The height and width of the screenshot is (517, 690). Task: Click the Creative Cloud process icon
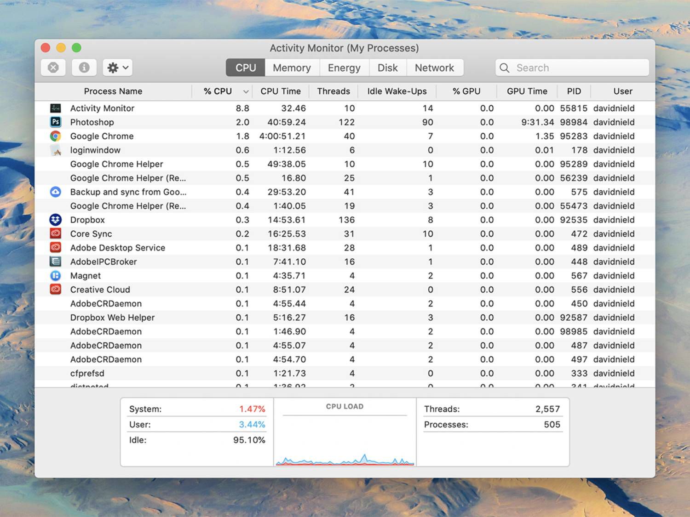tap(55, 290)
